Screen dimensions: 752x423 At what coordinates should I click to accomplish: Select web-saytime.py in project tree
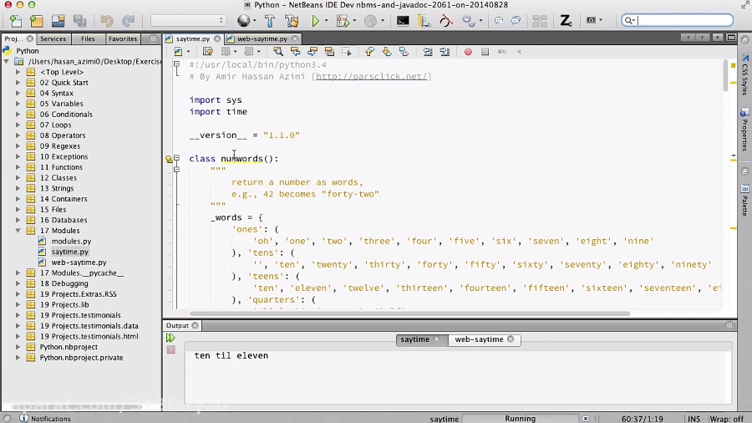[79, 262]
